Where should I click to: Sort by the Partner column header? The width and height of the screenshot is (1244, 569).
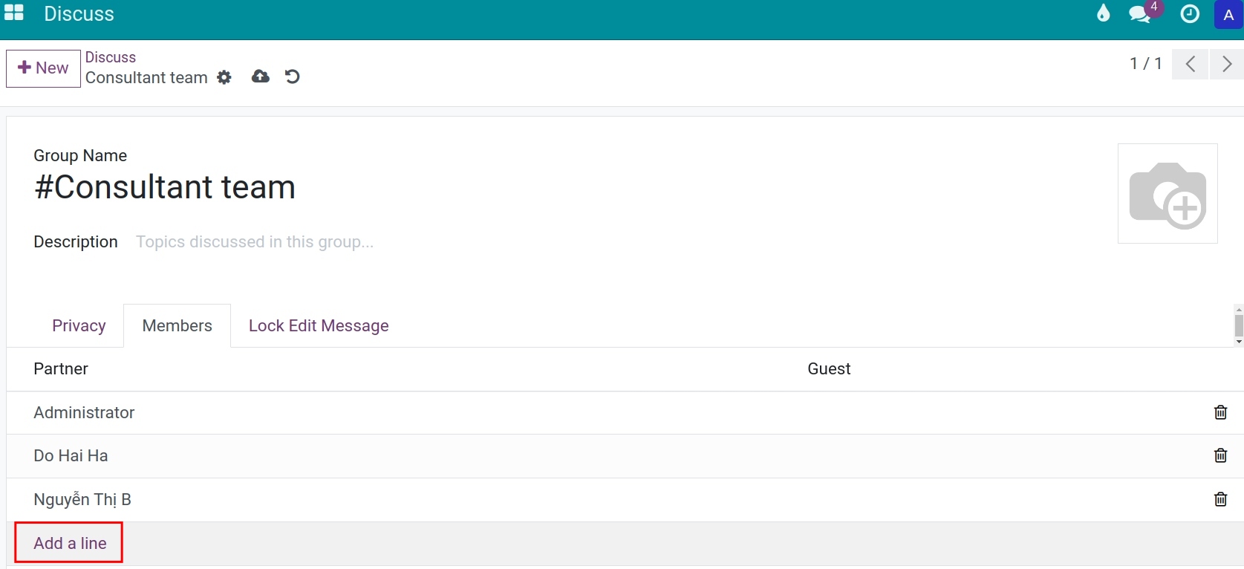pyautogui.click(x=61, y=369)
